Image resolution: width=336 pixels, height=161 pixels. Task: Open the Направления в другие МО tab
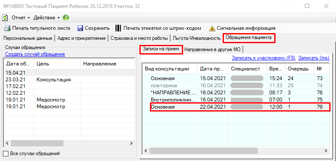(213, 49)
